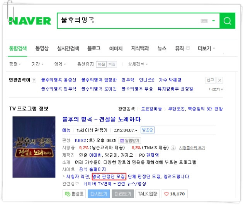Click the heart like button showing 18,170
The width and height of the screenshot is (243, 205).
[175, 194]
